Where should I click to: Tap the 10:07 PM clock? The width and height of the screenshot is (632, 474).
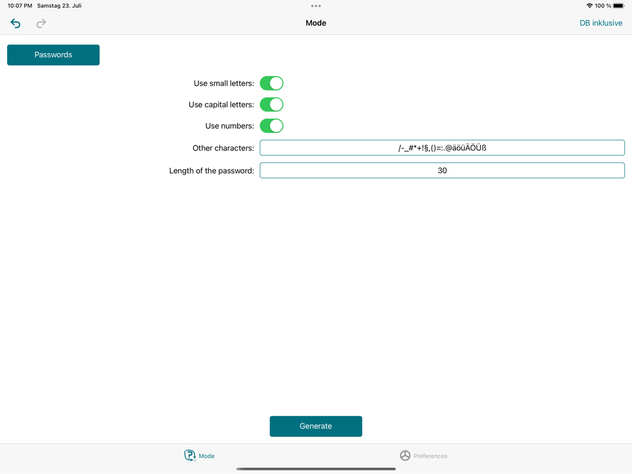coord(20,6)
